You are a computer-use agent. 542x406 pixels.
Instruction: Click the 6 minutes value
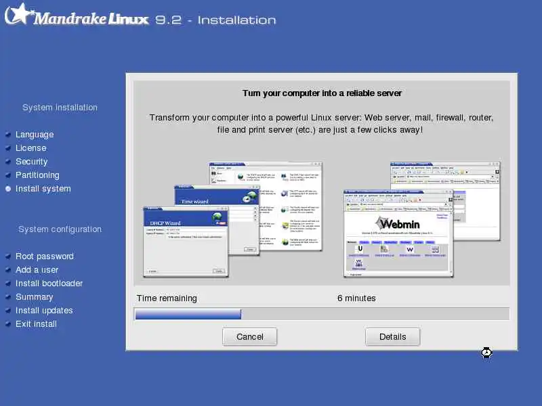[x=356, y=298]
